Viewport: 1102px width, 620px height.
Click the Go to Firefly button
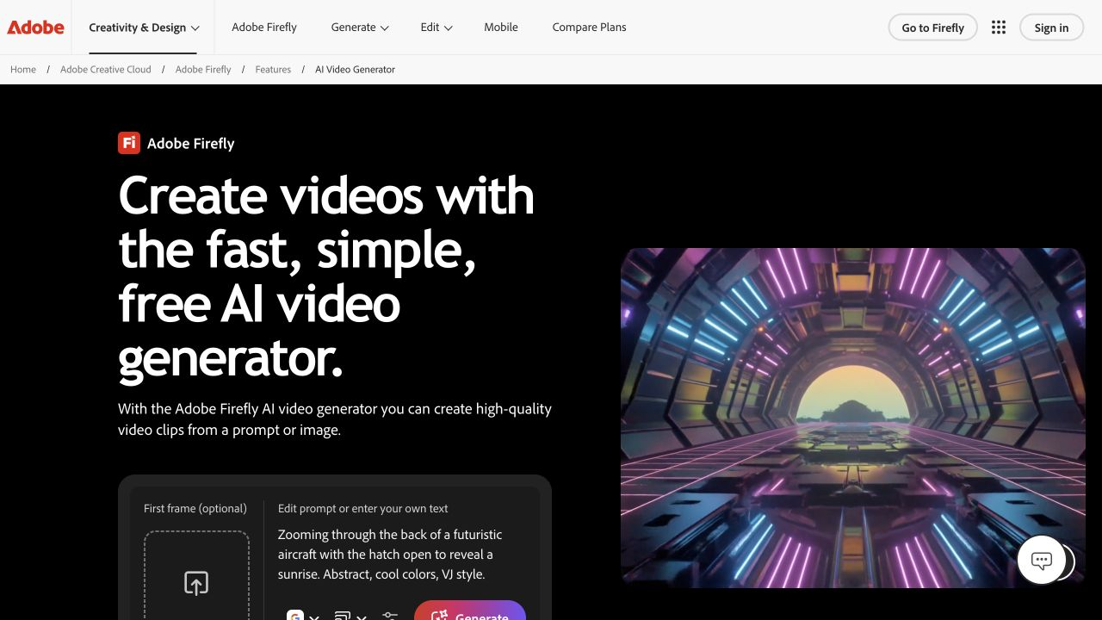click(933, 28)
